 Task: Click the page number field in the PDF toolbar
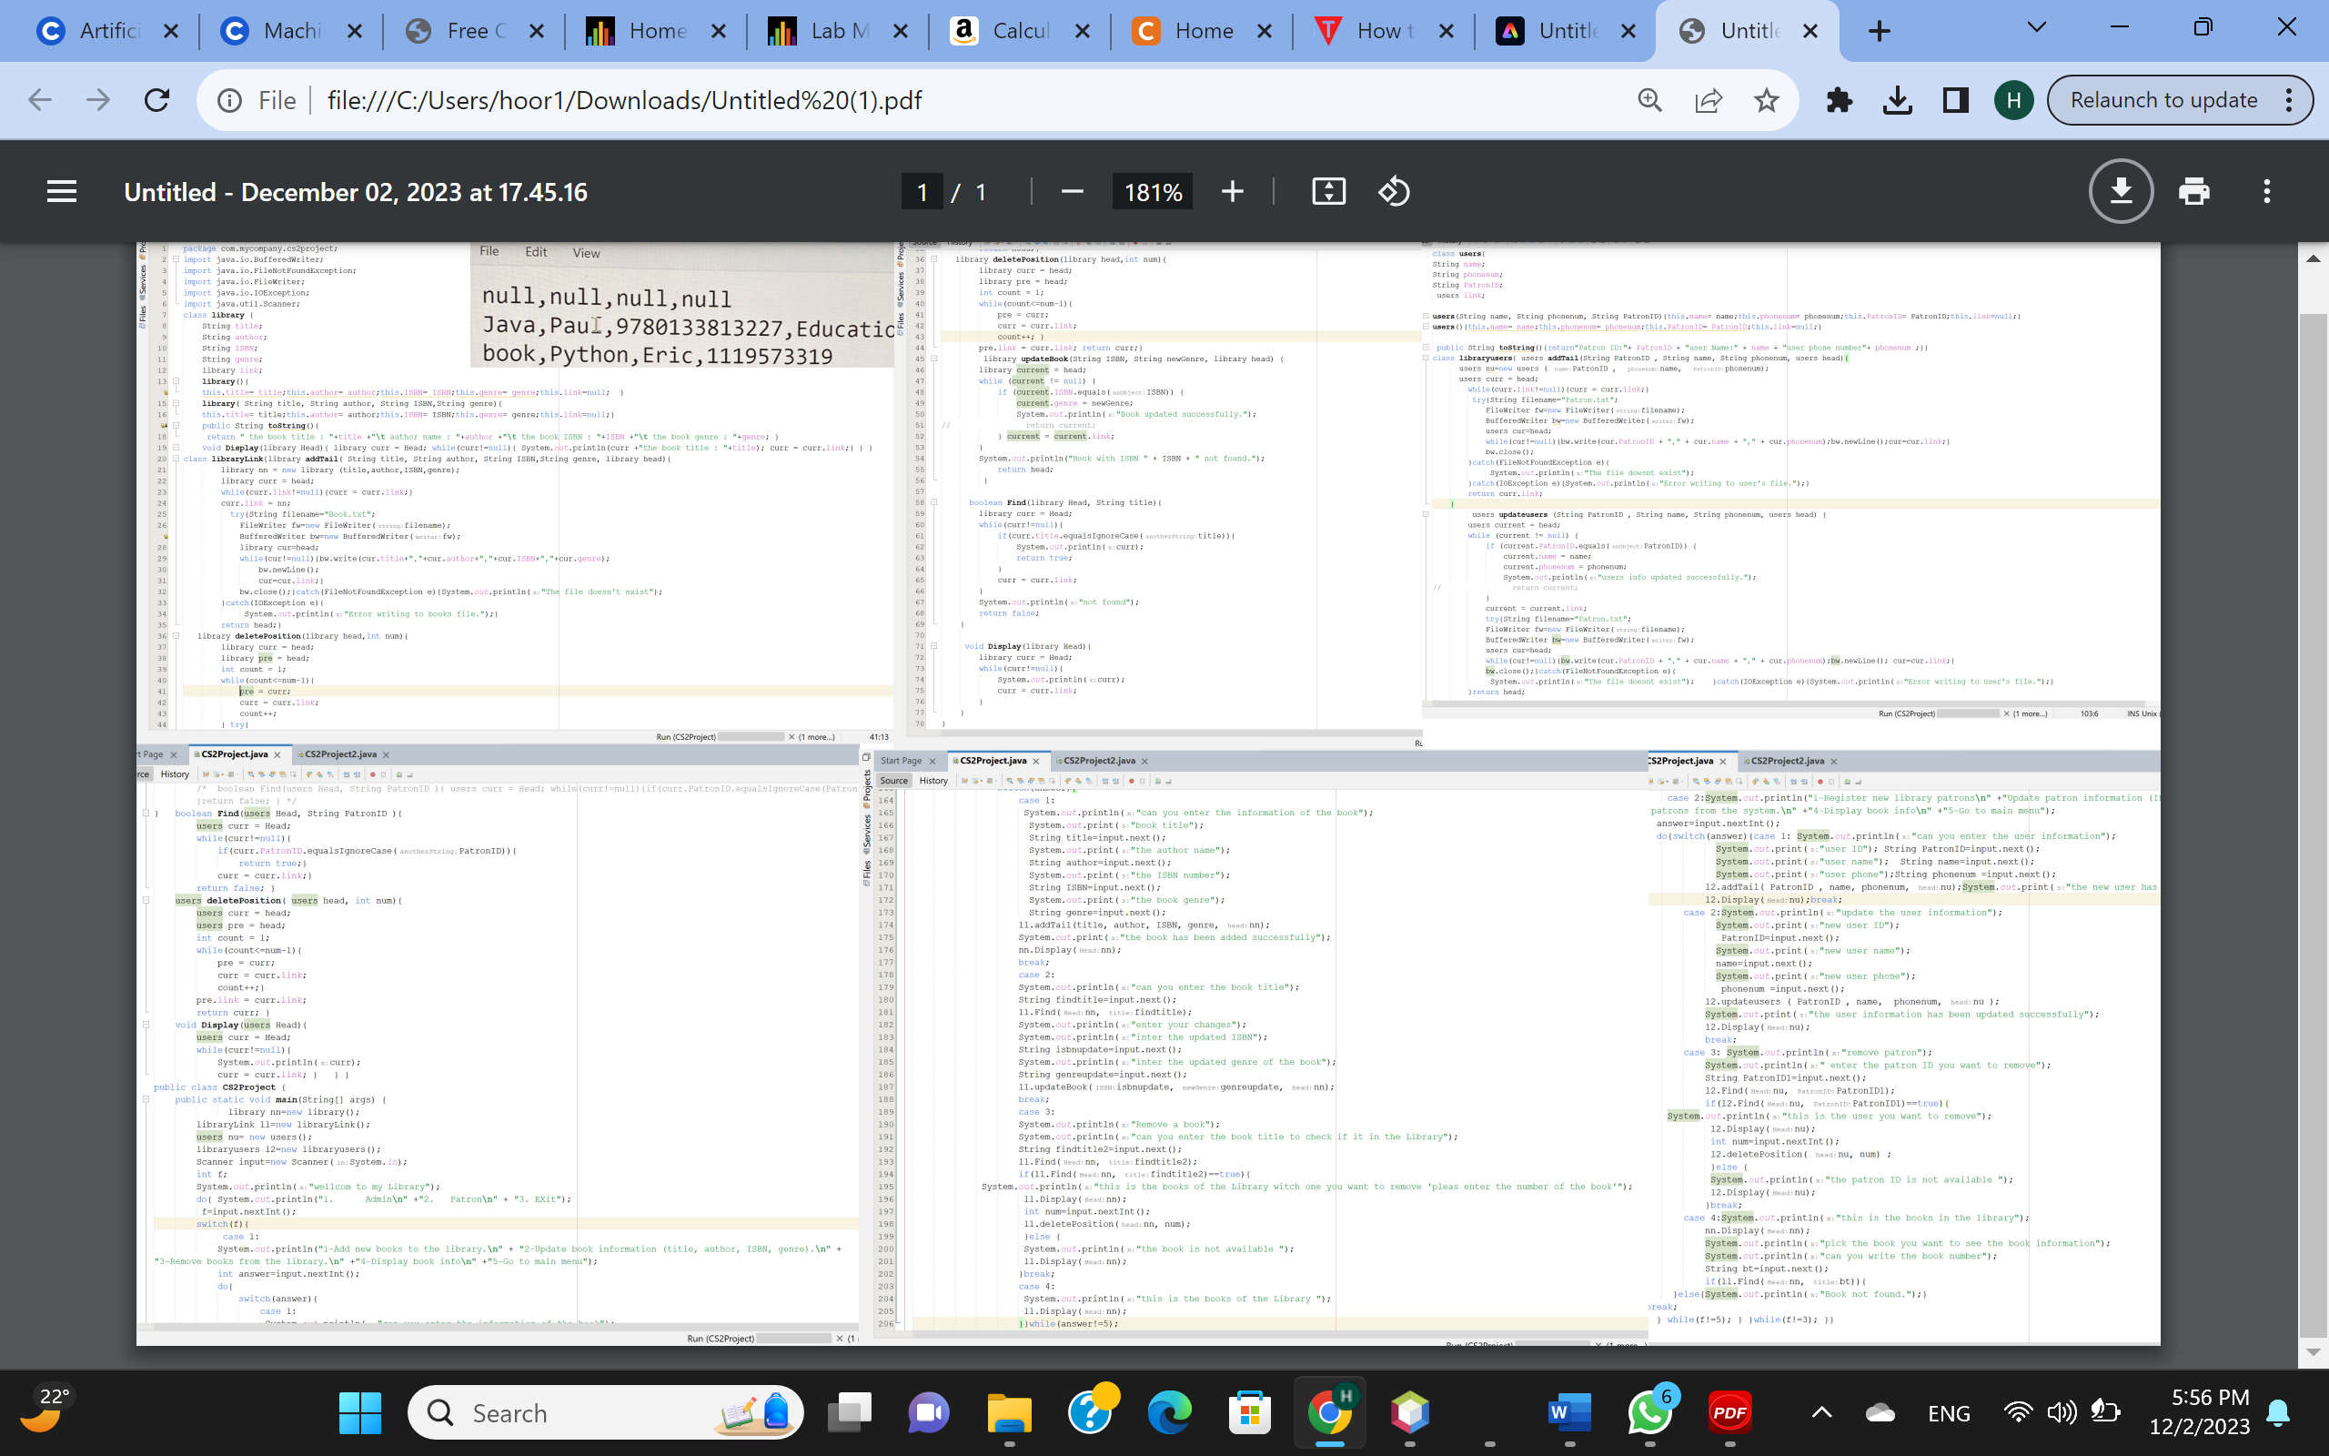coord(921,191)
